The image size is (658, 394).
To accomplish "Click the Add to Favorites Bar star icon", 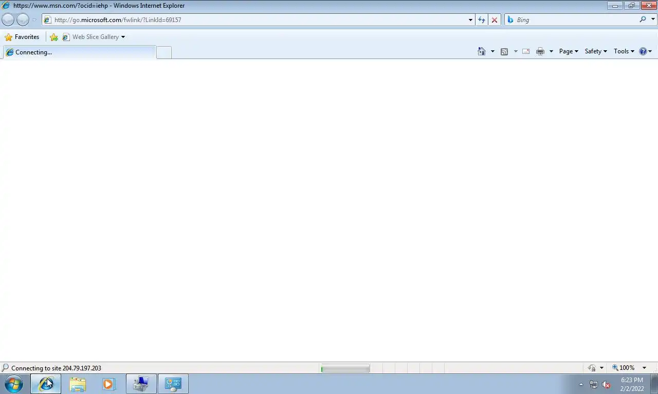I will (x=54, y=37).
